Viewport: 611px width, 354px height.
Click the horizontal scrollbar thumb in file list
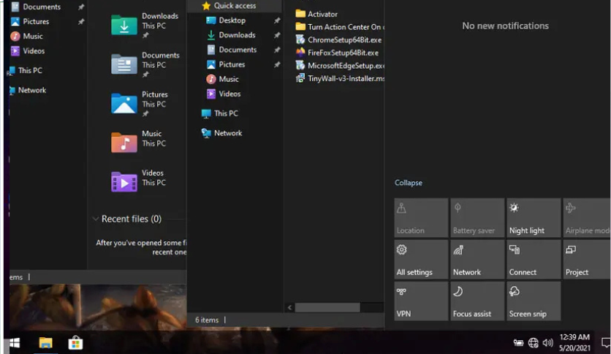point(327,308)
